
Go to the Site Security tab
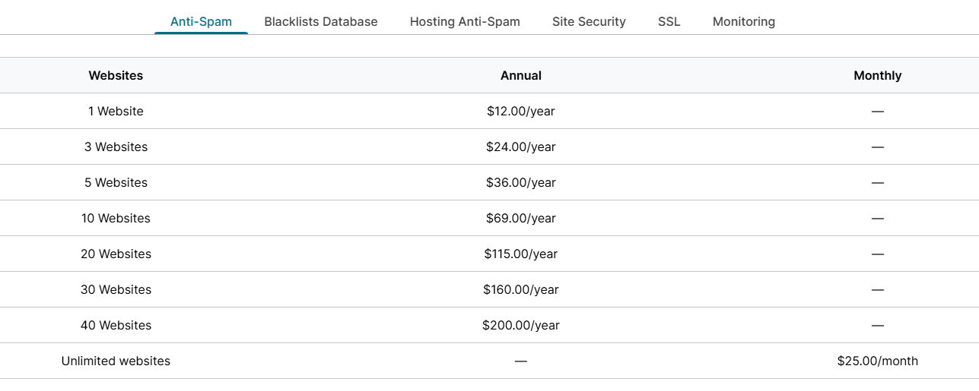[589, 21]
